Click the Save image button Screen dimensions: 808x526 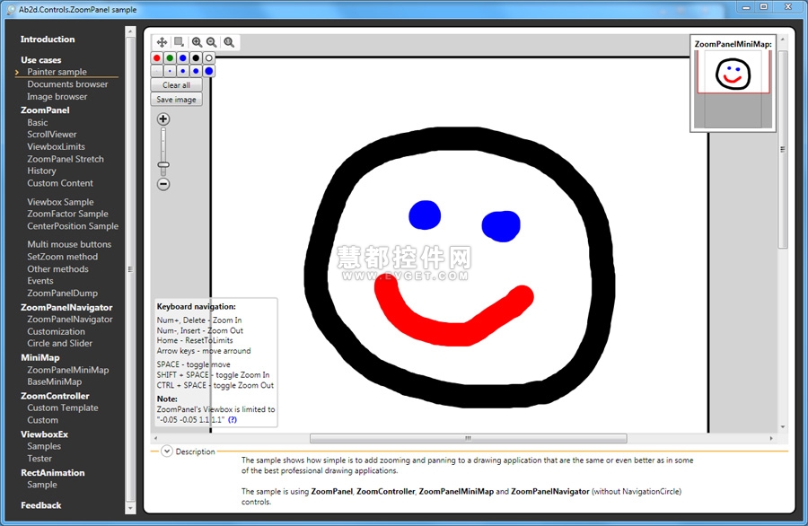coord(176,100)
